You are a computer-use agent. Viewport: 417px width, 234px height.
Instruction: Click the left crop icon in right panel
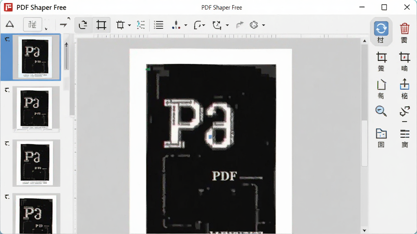pos(381,57)
